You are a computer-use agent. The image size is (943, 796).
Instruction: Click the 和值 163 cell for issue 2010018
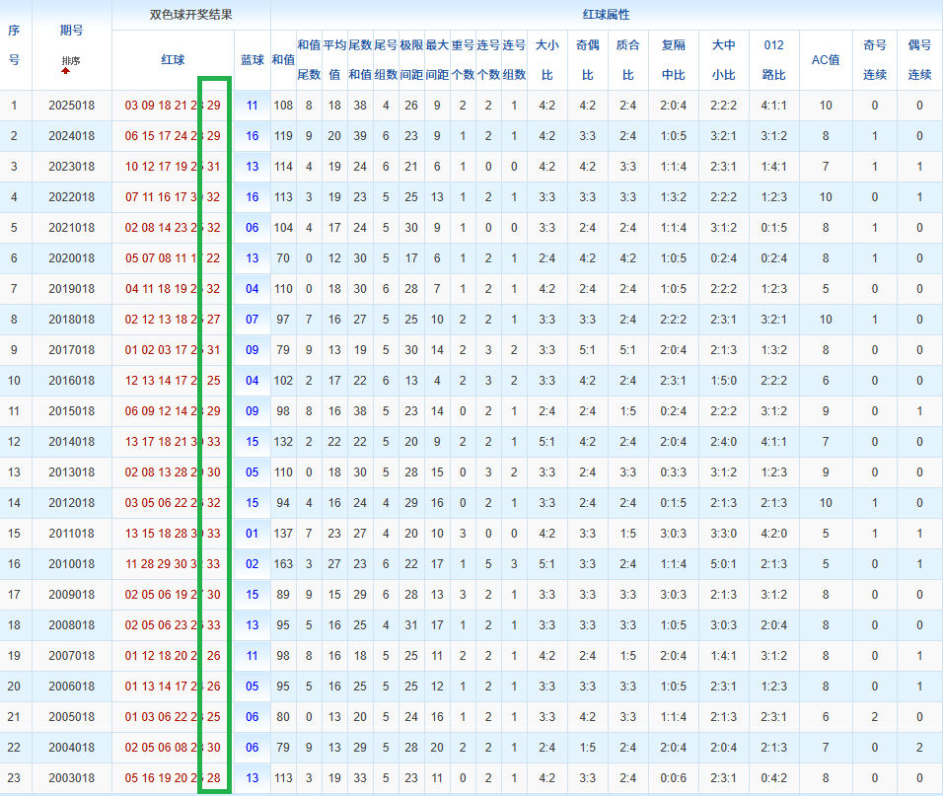tap(283, 564)
